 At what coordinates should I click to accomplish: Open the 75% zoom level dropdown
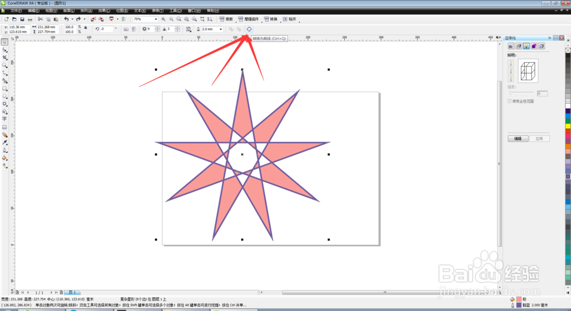point(156,19)
